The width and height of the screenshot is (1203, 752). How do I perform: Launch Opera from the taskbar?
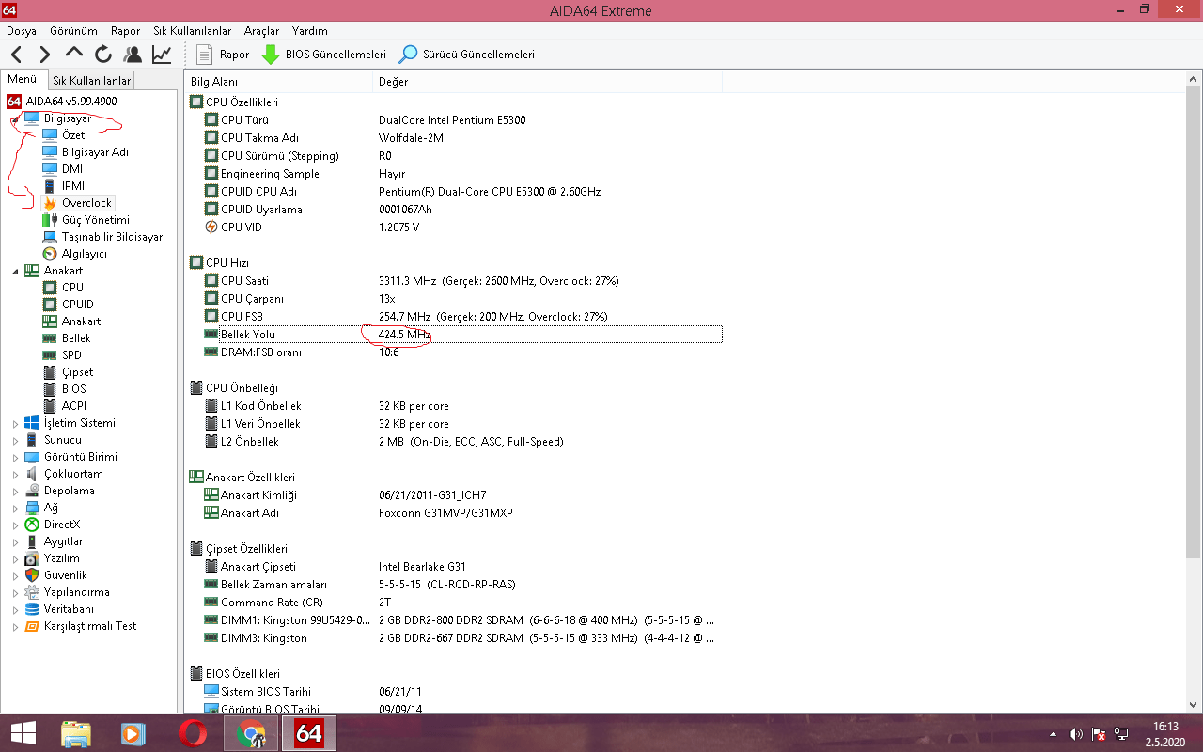click(x=192, y=733)
